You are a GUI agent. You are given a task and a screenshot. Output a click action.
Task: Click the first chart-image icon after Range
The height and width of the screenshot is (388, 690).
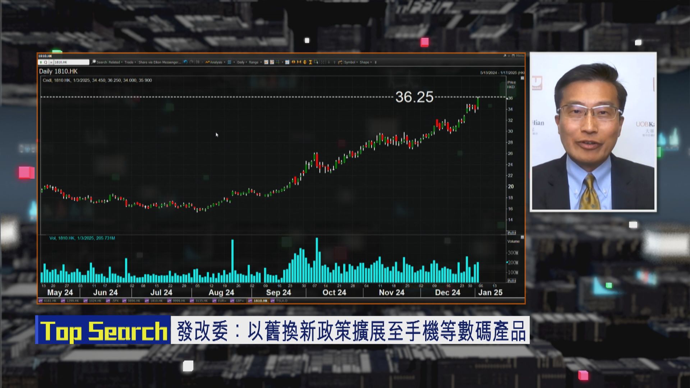[266, 62]
